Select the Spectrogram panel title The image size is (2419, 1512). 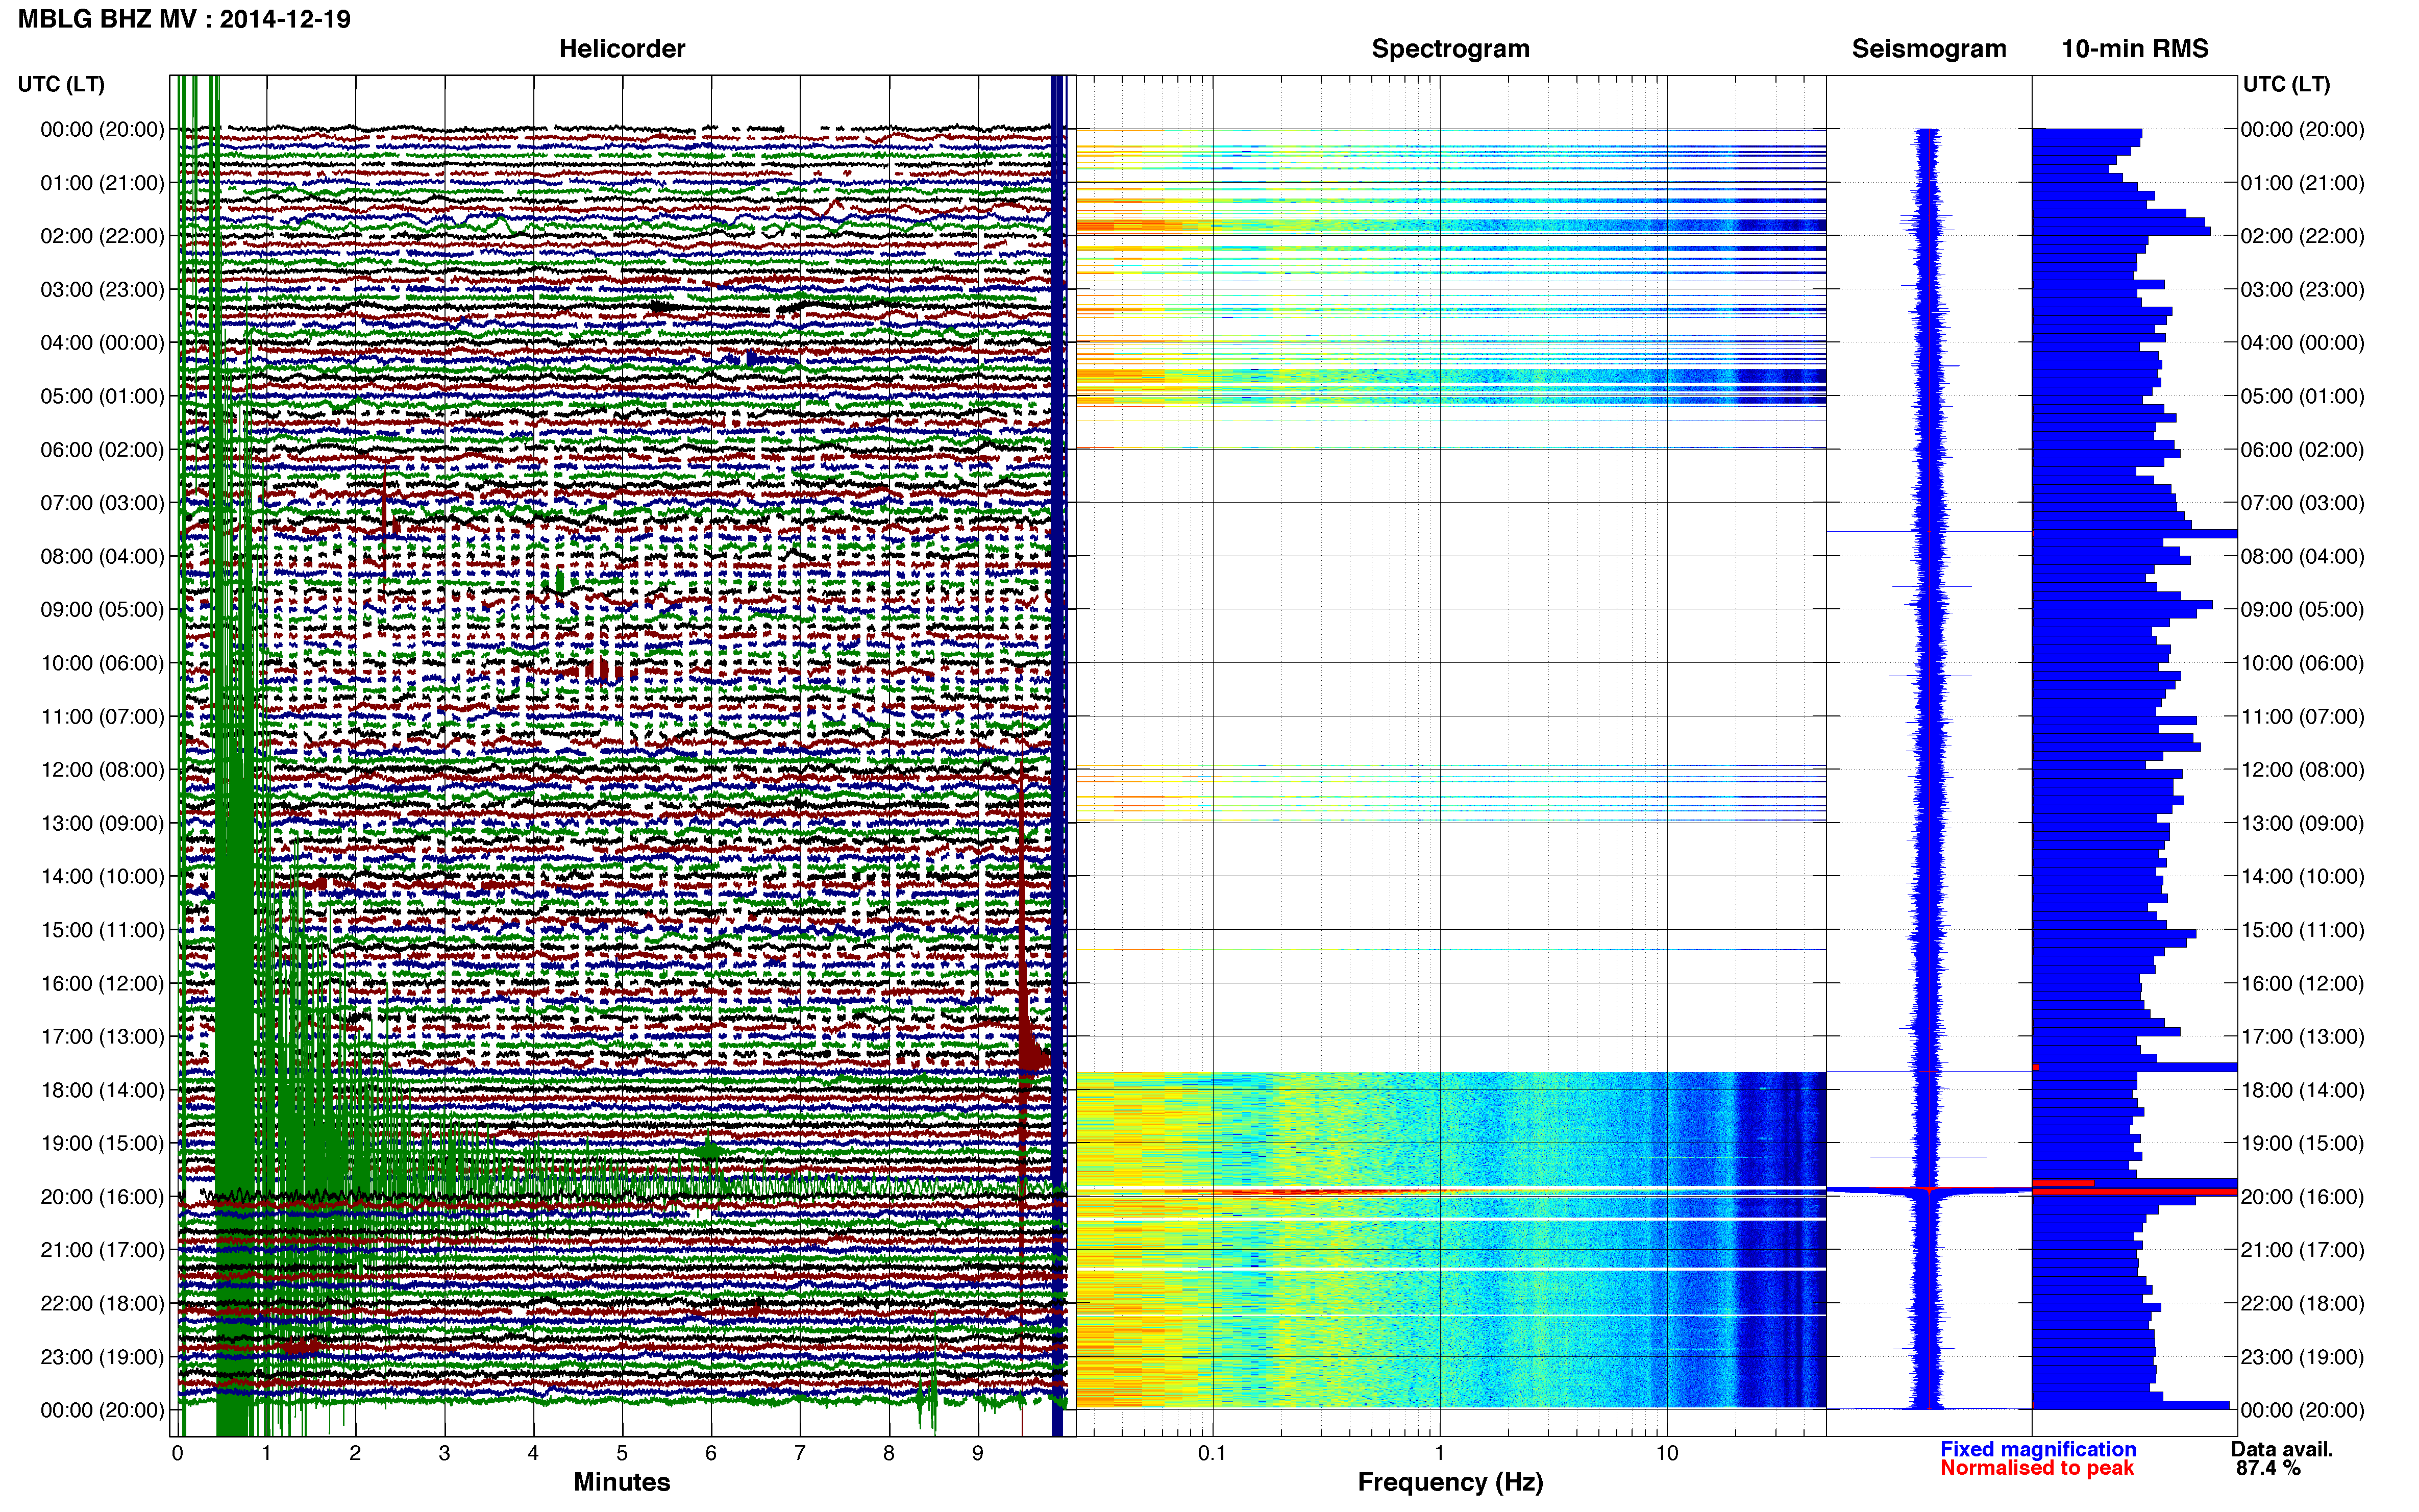1450,49
